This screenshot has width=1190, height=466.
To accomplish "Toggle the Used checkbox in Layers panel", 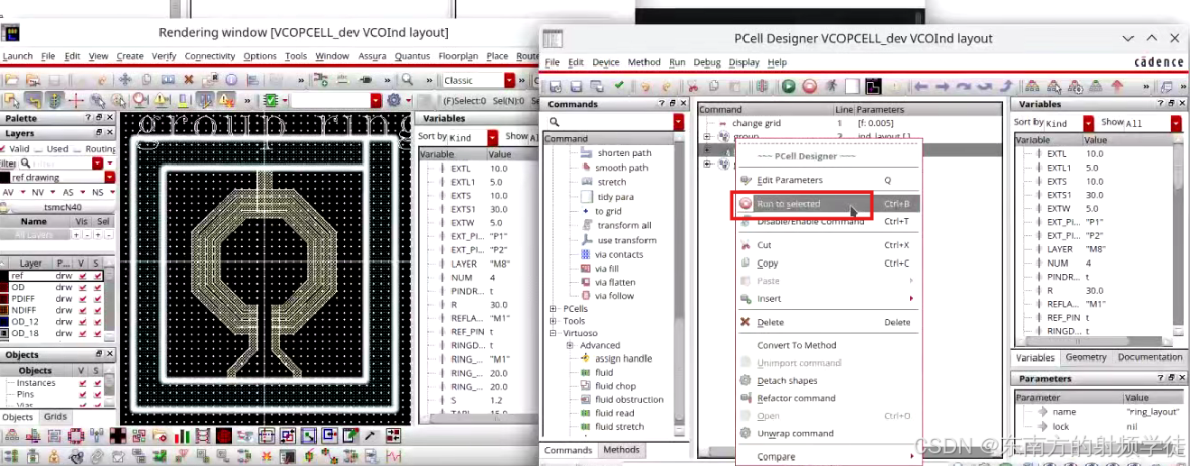I will point(39,149).
